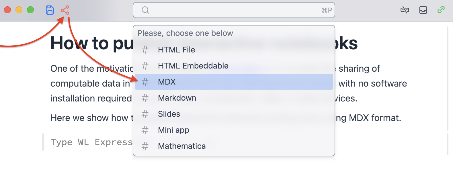Click the green link icon

click(441, 10)
